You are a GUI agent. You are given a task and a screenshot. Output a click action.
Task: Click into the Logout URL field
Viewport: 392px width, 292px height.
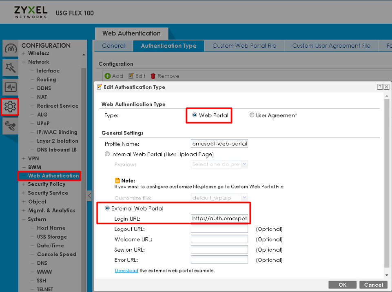(x=219, y=229)
